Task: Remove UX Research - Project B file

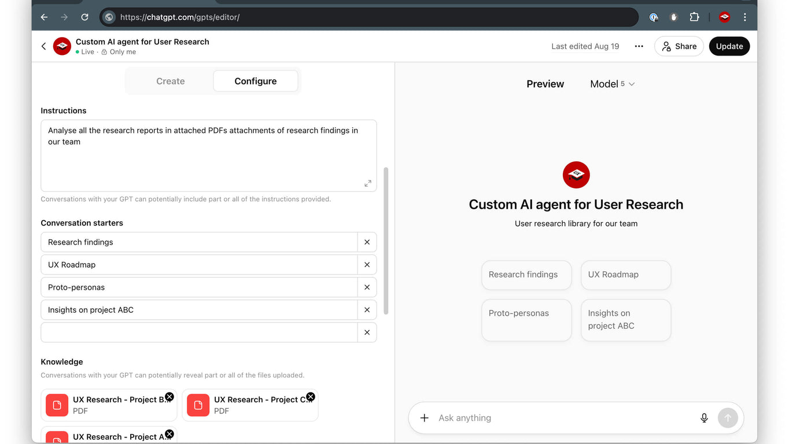Action: 169,397
